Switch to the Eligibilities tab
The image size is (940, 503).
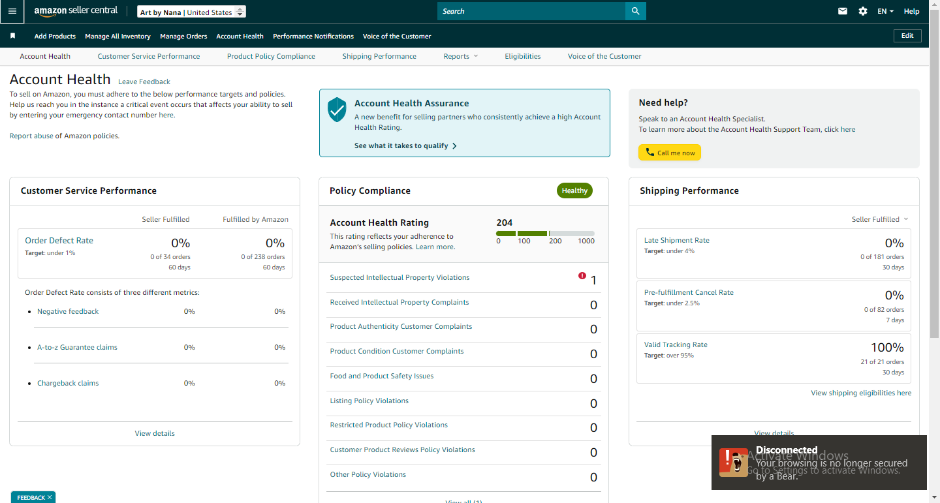[523, 56]
